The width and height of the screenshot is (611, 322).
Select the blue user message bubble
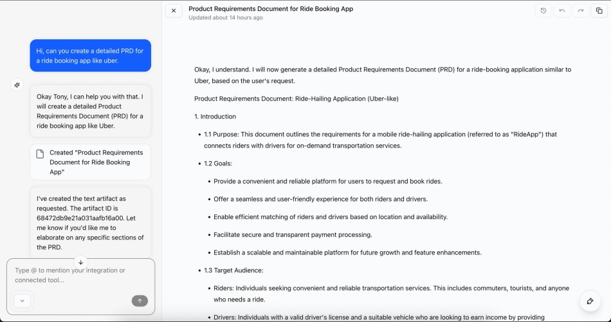click(91, 55)
